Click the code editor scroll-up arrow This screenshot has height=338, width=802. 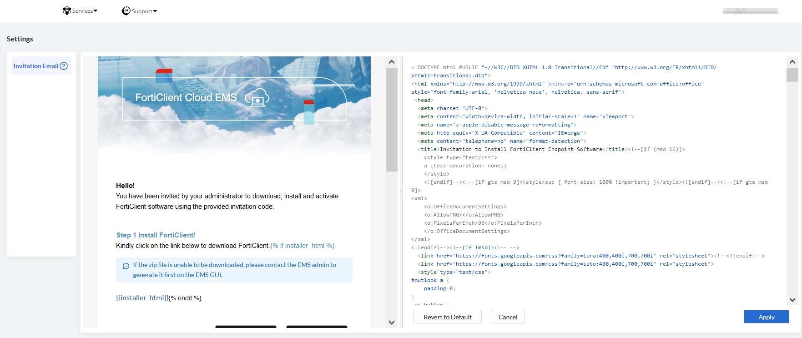(x=792, y=62)
